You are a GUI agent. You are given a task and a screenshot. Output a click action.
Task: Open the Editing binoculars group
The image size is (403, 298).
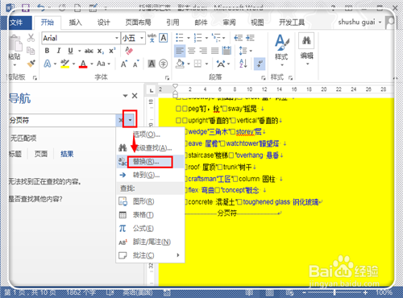306,48
